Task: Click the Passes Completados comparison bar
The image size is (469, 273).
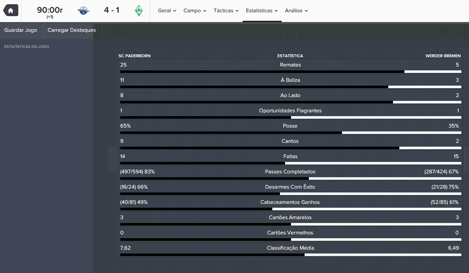Action: pyautogui.click(x=291, y=178)
